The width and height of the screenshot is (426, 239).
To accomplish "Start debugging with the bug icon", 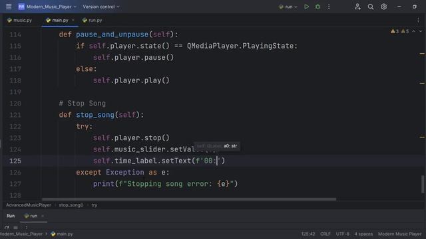I will [x=318, y=7].
